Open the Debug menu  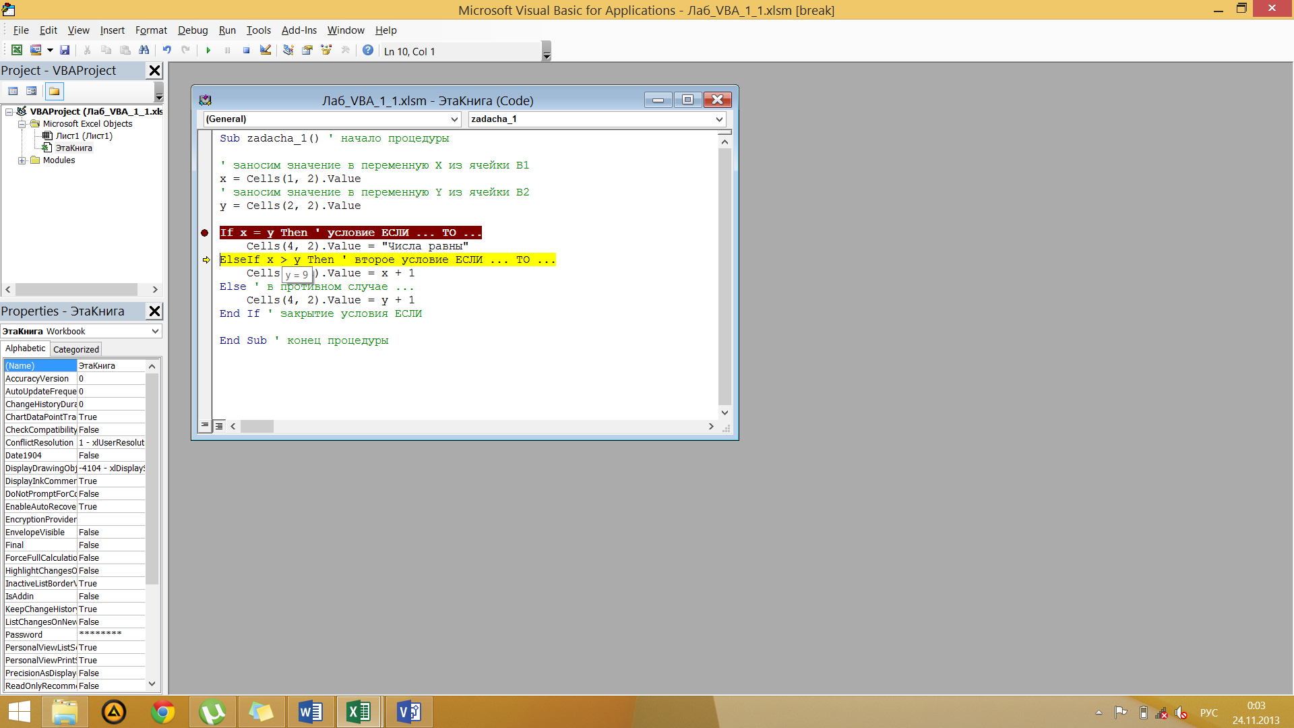click(x=193, y=30)
